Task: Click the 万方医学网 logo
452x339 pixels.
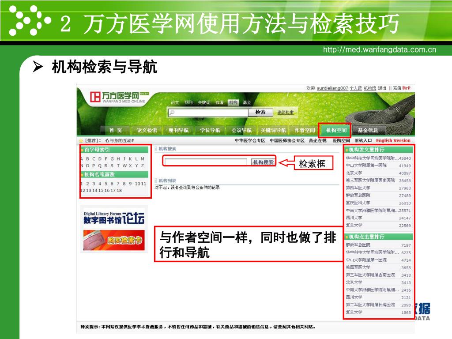Action: (x=119, y=97)
